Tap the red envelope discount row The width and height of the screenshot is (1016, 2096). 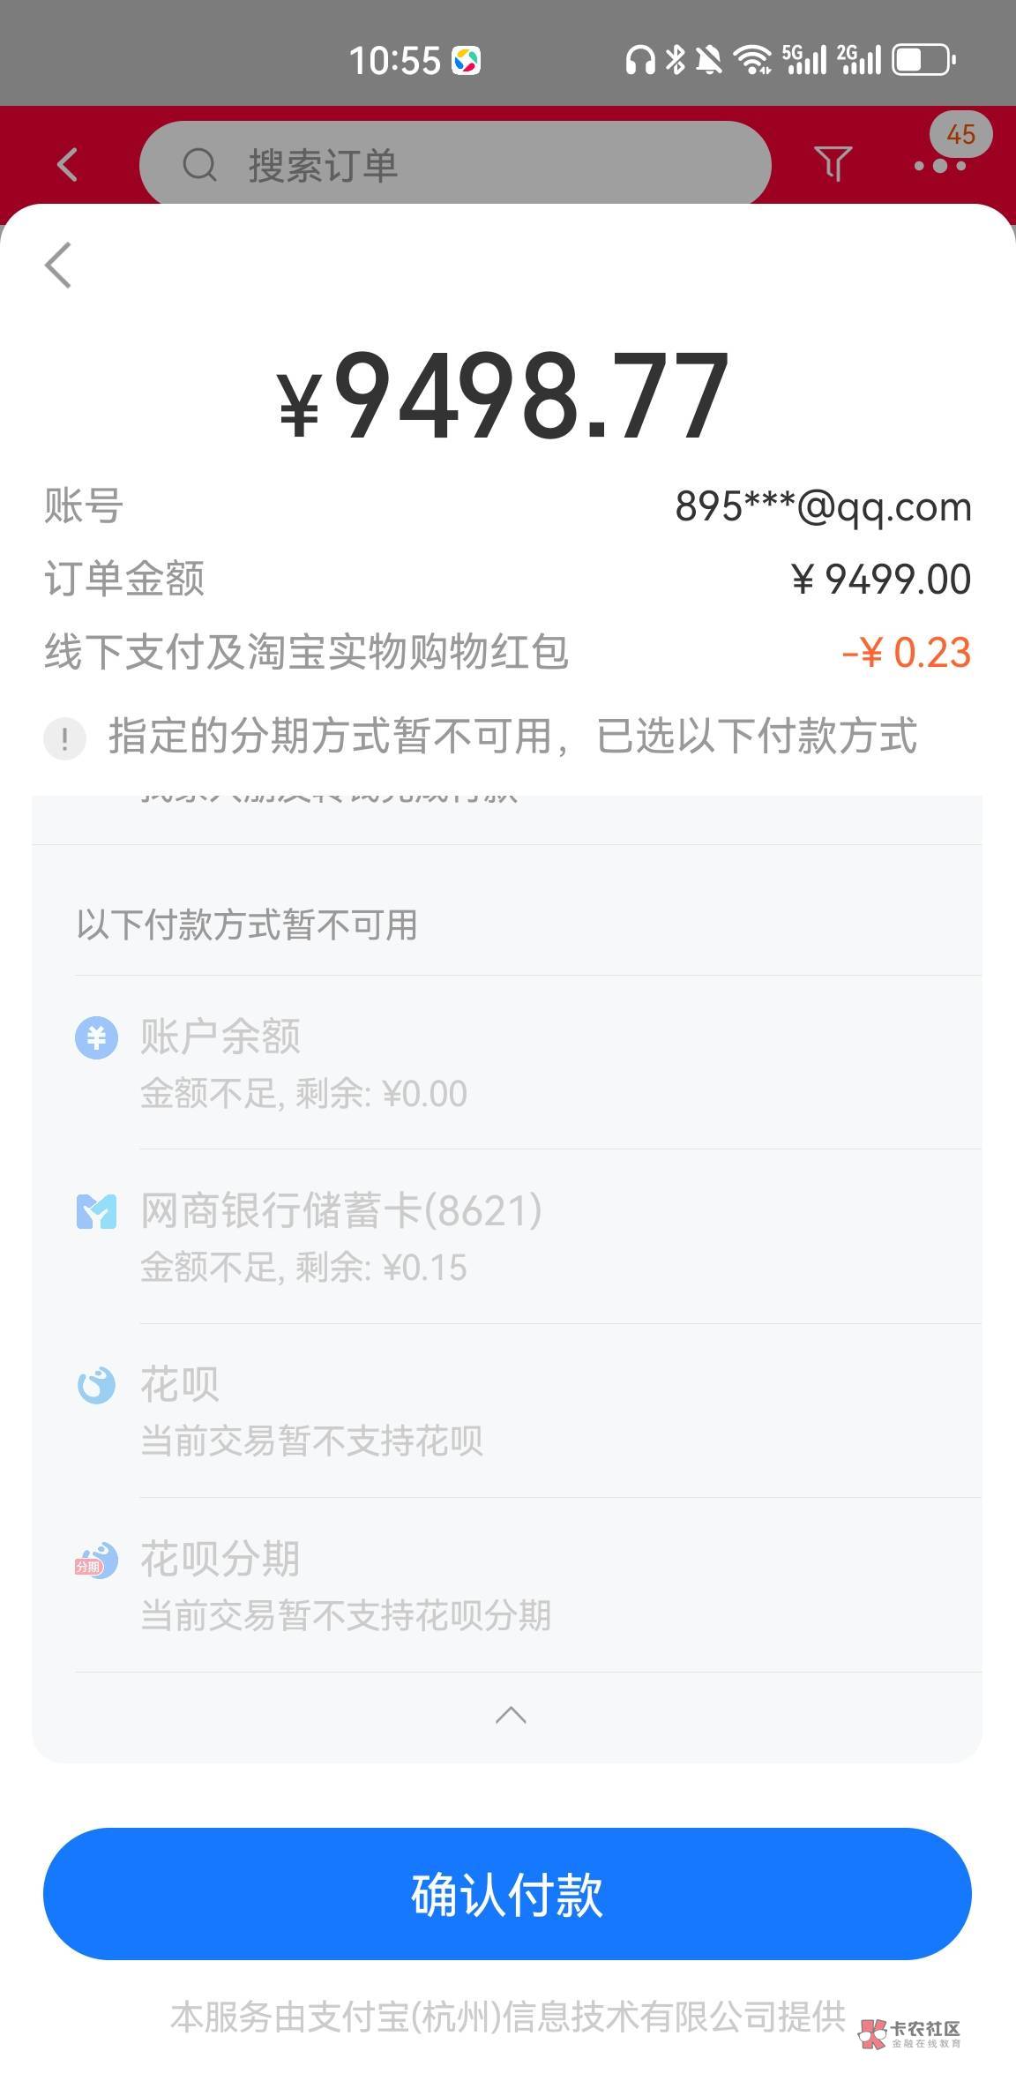(x=507, y=653)
